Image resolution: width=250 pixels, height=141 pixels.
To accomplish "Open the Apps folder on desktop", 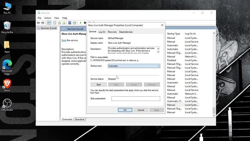I will pyautogui.click(x=7, y=47).
